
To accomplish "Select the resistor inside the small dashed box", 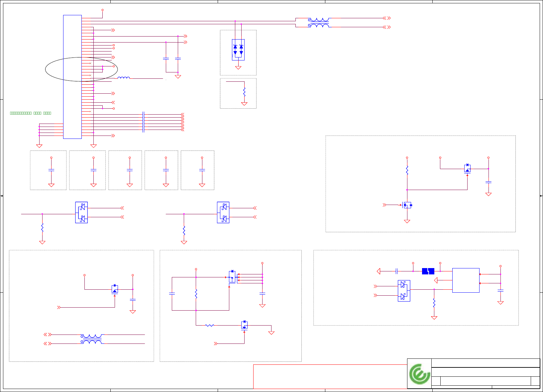I will pyautogui.click(x=244, y=92).
